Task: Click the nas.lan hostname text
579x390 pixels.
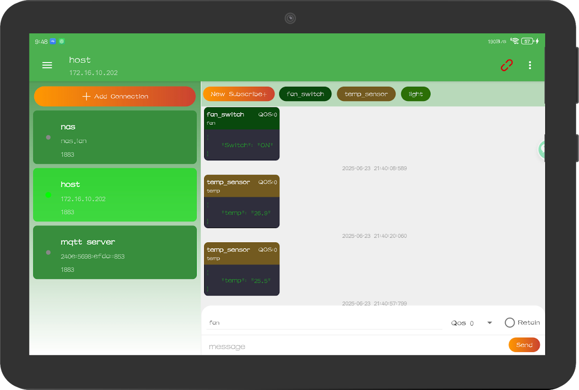Action: tap(74, 141)
